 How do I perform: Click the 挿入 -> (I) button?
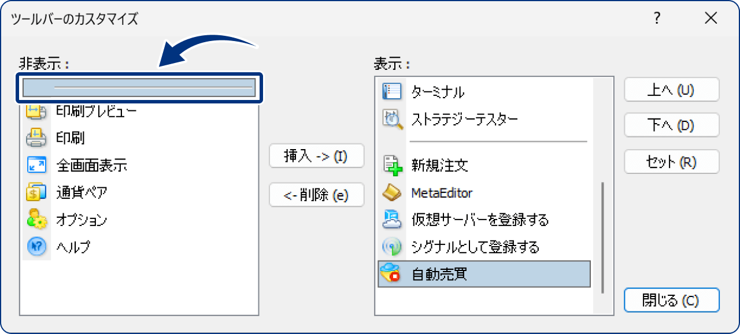(316, 155)
